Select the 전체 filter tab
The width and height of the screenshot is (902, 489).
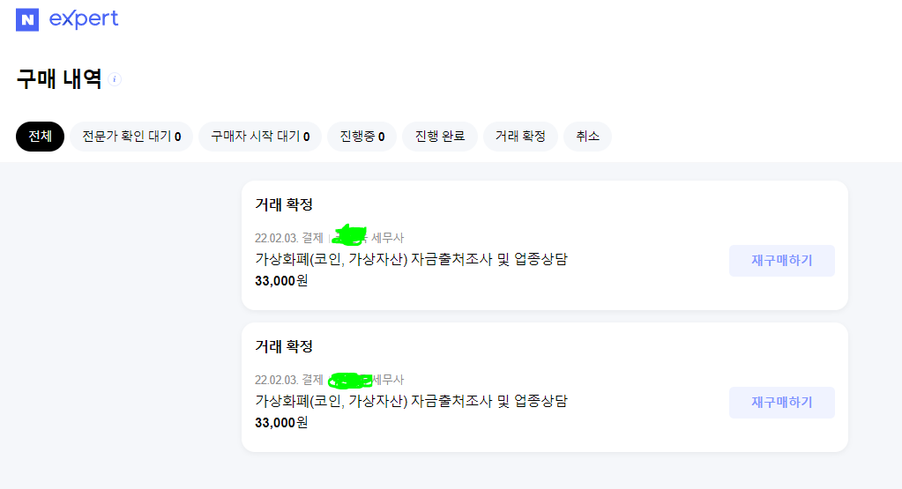41,137
